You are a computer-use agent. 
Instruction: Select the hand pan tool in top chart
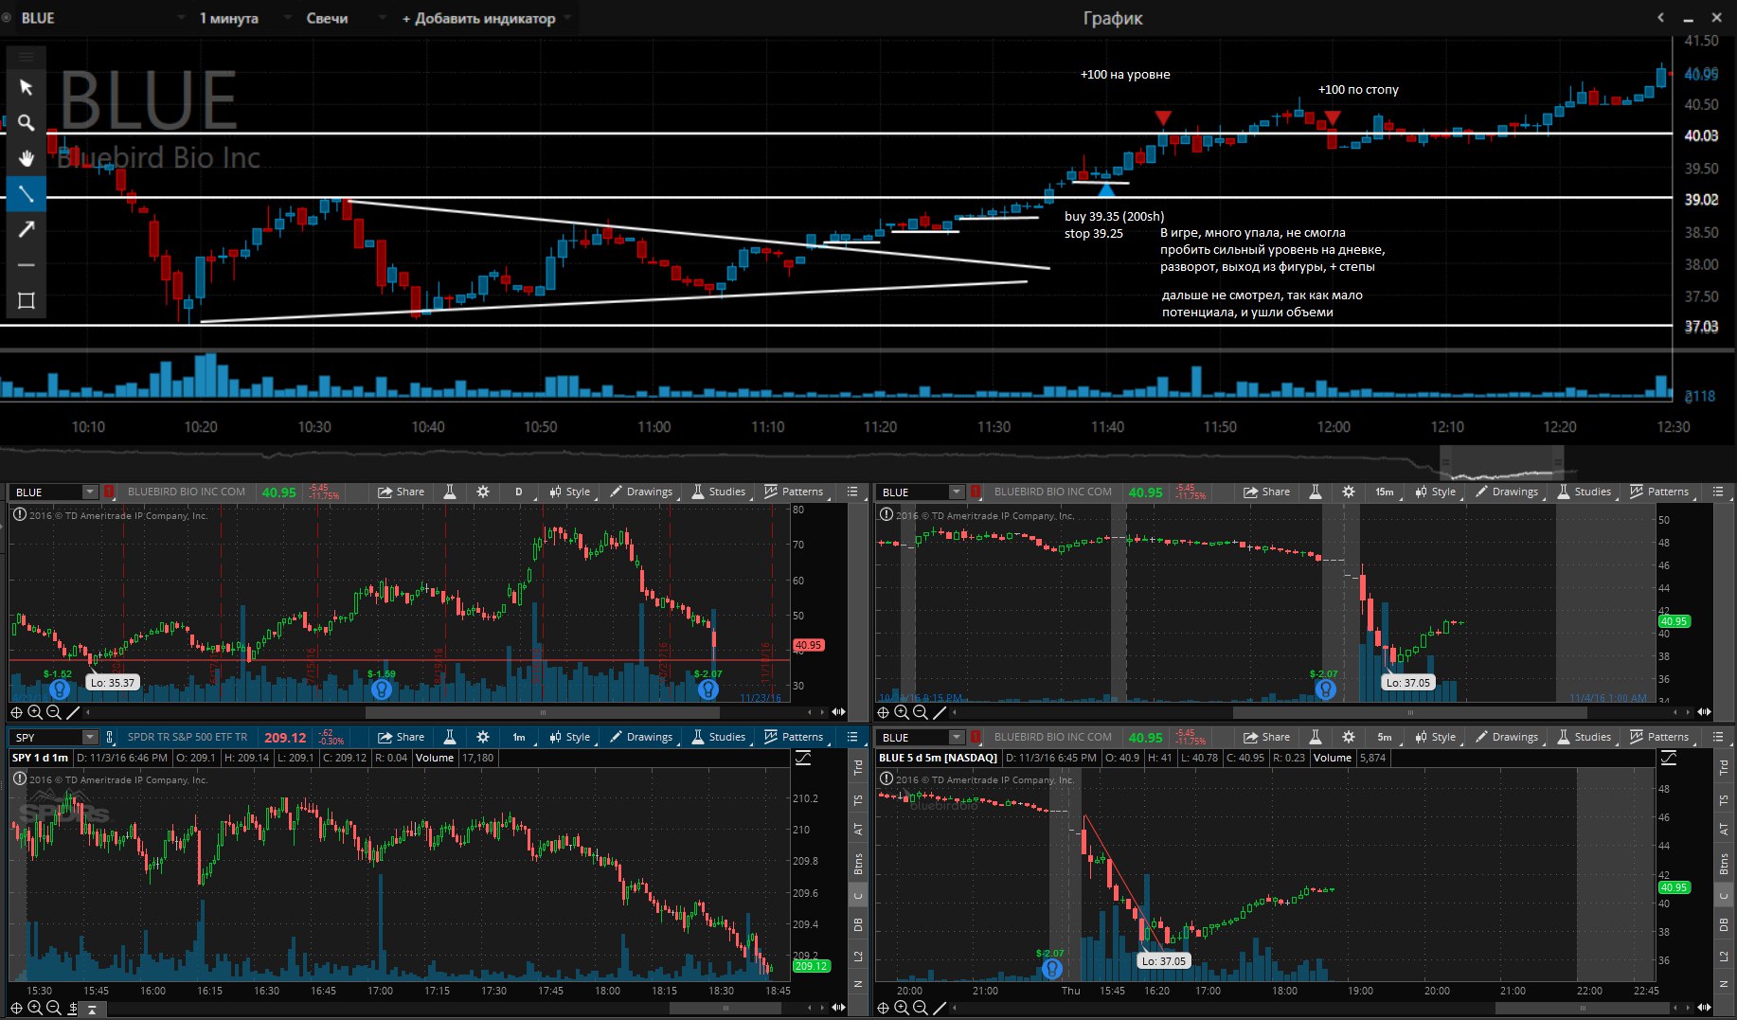[x=27, y=158]
